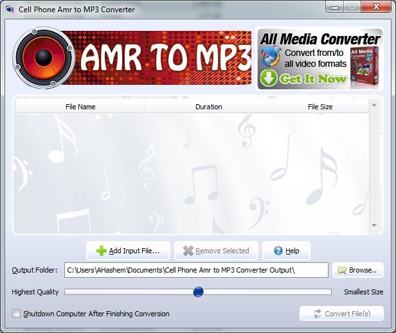Click the Output Folder label
This screenshot has height=333, width=396.
35,270
